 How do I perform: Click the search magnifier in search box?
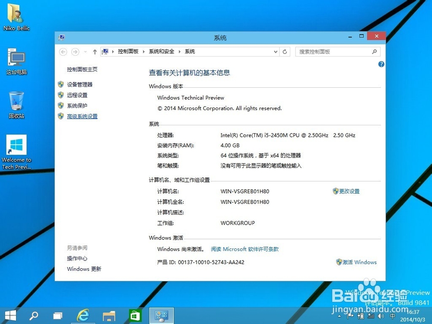[374, 51]
